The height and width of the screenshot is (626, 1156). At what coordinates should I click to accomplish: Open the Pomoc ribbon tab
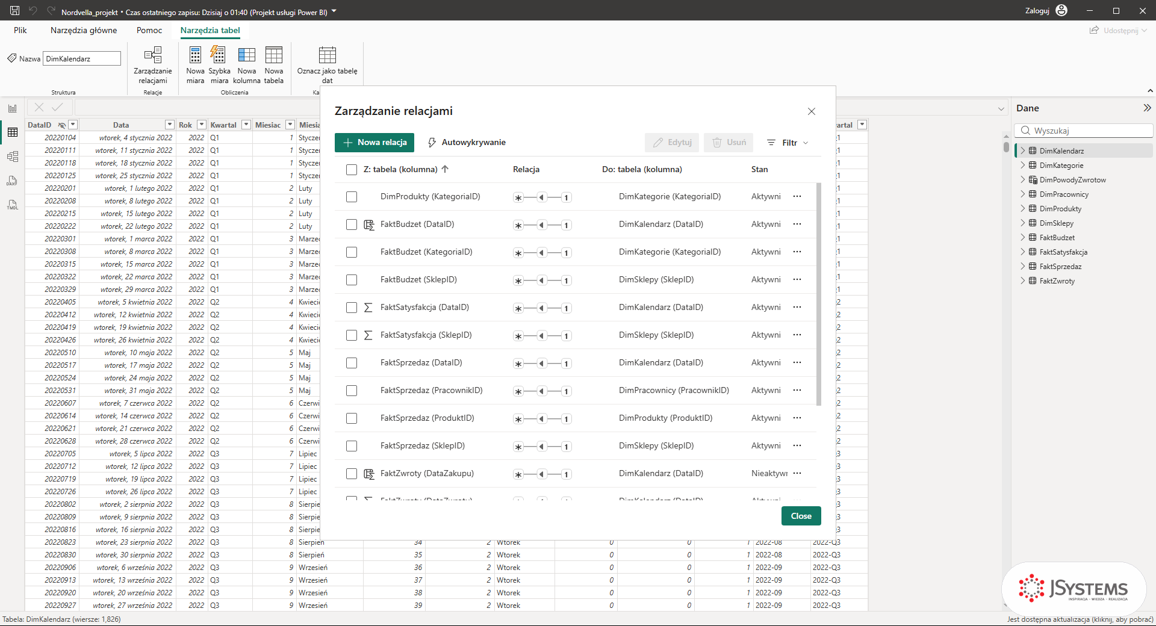point(149,30)
